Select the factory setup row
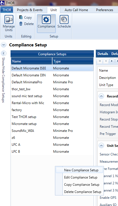This screenshot has width=118, height=206. [52, 110]
